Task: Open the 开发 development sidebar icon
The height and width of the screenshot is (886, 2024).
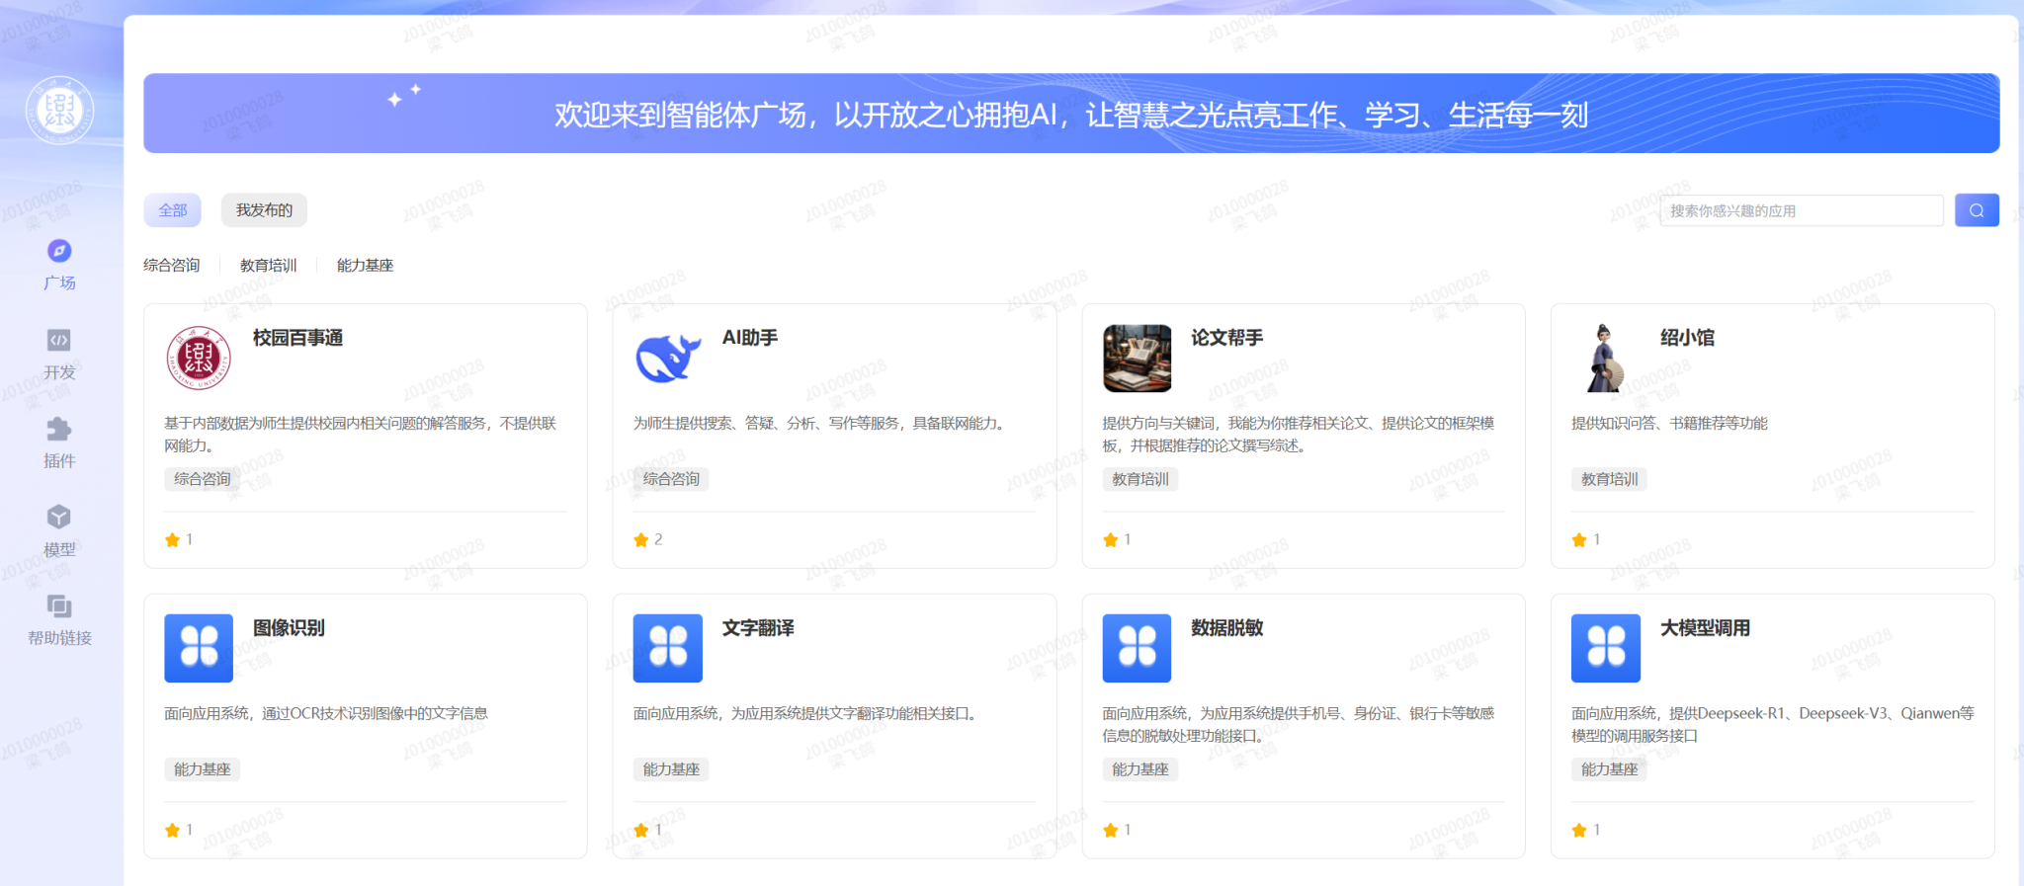Action: (x=59, y=341)
